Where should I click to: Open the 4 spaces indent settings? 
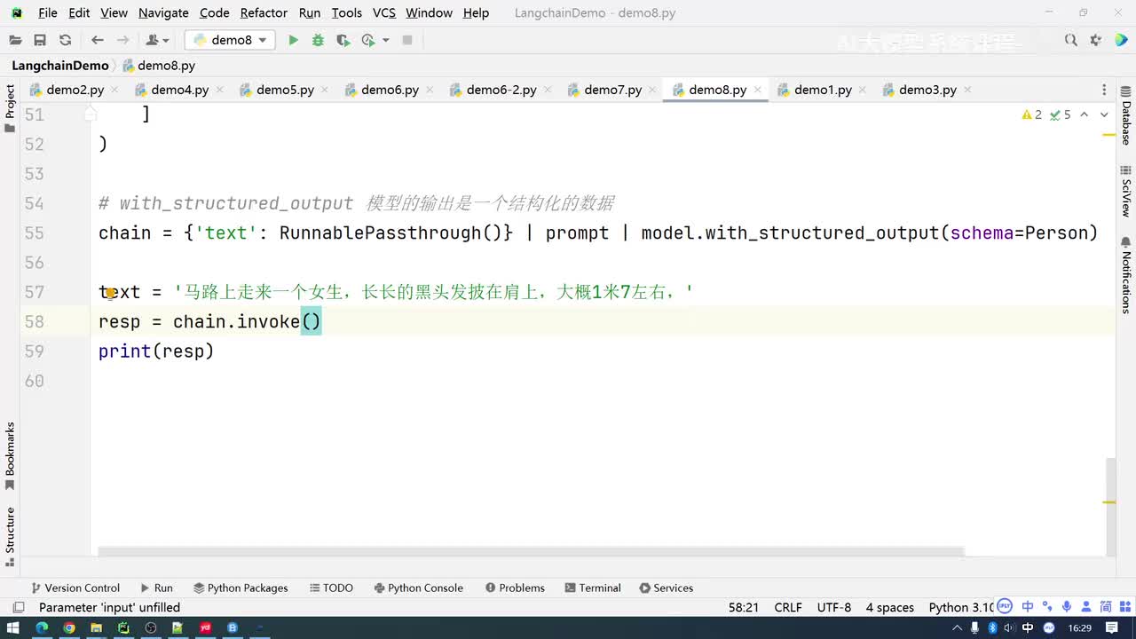click(889, 607)
